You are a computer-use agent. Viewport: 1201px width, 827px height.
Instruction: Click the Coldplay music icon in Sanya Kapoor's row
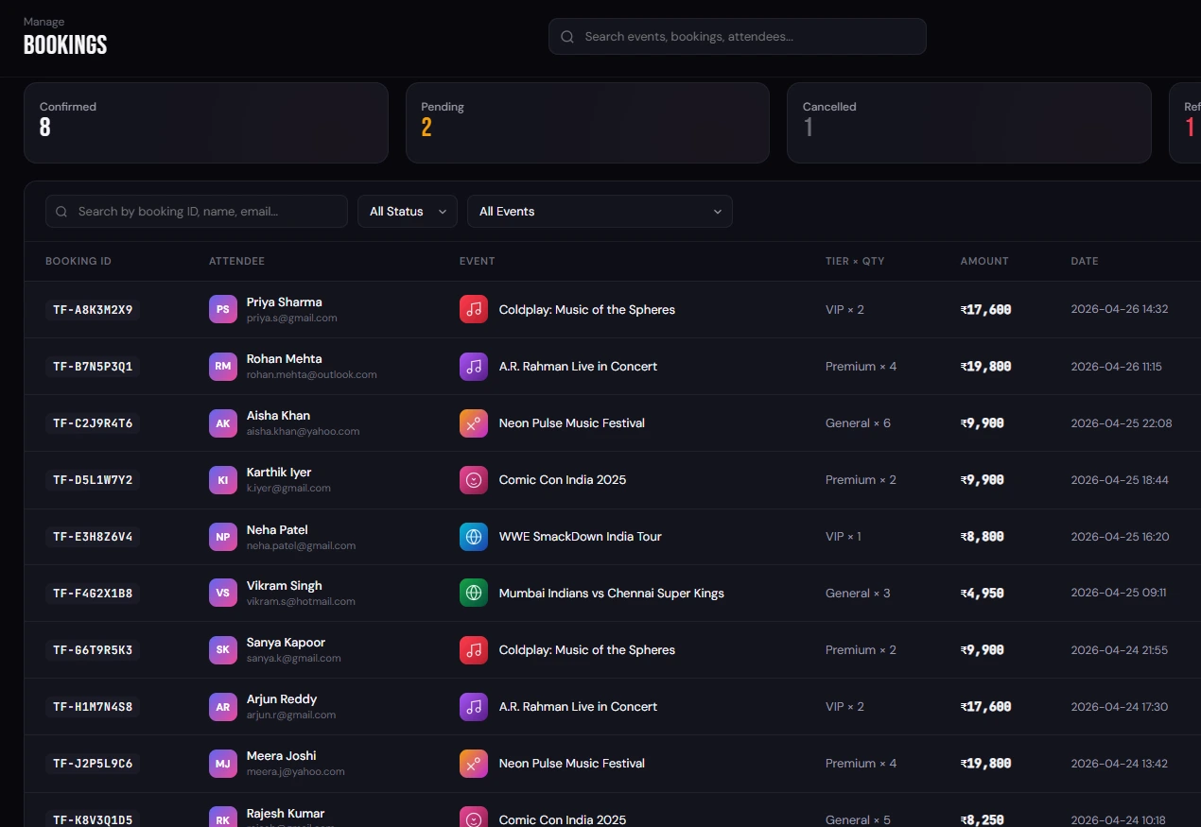474,649
